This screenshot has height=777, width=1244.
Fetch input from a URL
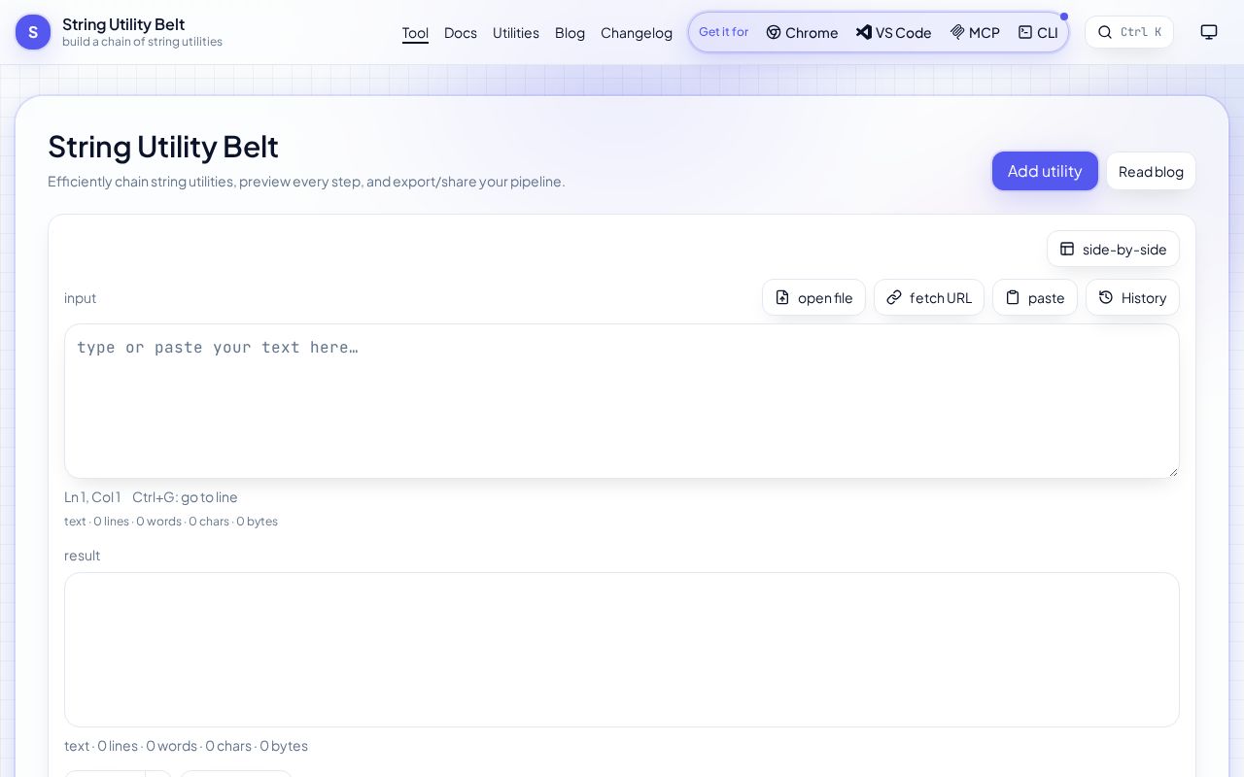(x=929, y=297)
